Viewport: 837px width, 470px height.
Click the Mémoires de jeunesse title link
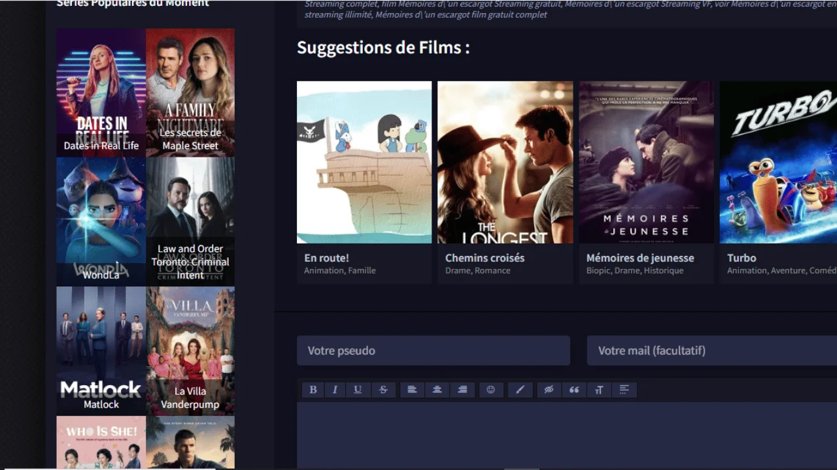[640, 258]
